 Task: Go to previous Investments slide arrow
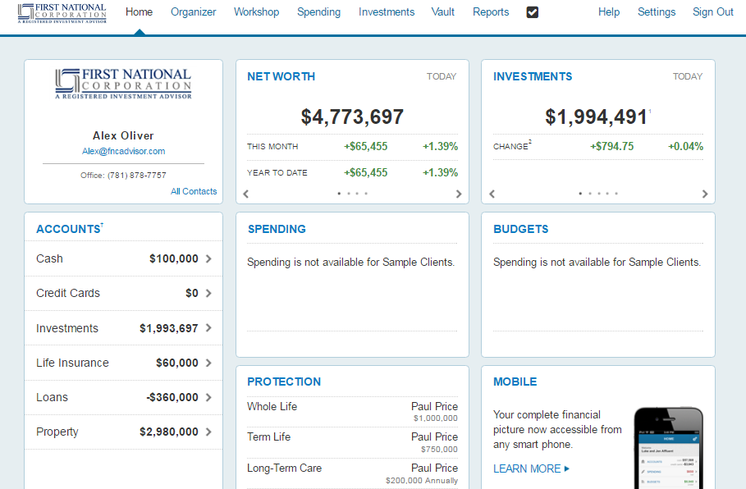coord(492,194)
